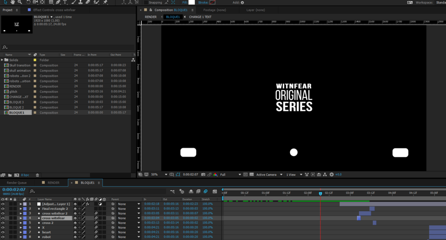The height and width of the screenshot is (240, 446).
Task: Toggle visibility of robot layer
Action: click(x=3, y=237)
